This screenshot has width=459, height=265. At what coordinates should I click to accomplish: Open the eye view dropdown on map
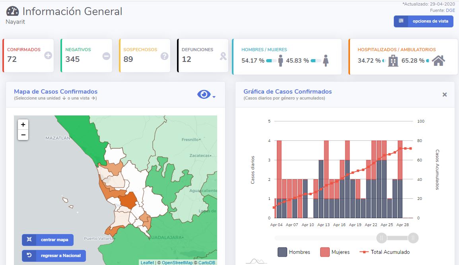(x=206, y=95)
